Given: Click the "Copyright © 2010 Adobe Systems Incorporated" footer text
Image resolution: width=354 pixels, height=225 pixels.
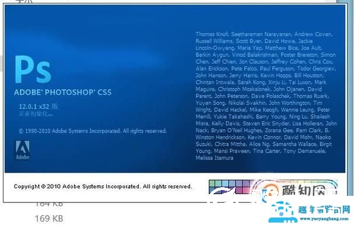Looking at the screenshot, I should click(x=103, y=187).
